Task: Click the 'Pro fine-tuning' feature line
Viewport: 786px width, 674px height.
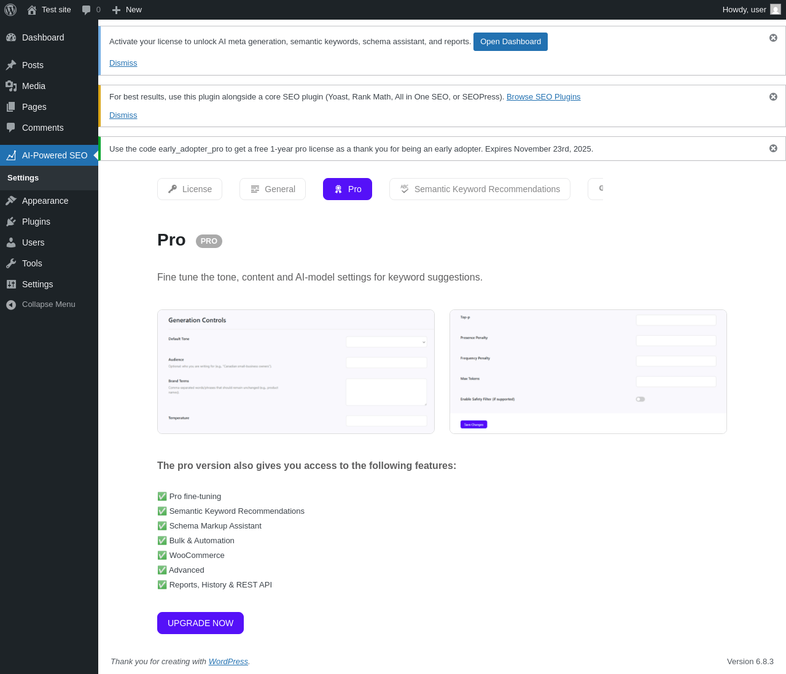Action: (x=189, y=497)
